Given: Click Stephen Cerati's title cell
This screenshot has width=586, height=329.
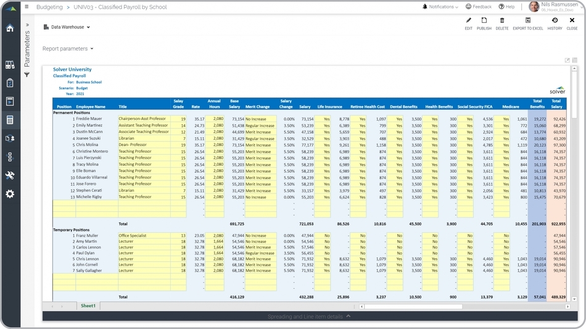Looking at the screenshot, I should coord(144,190).
